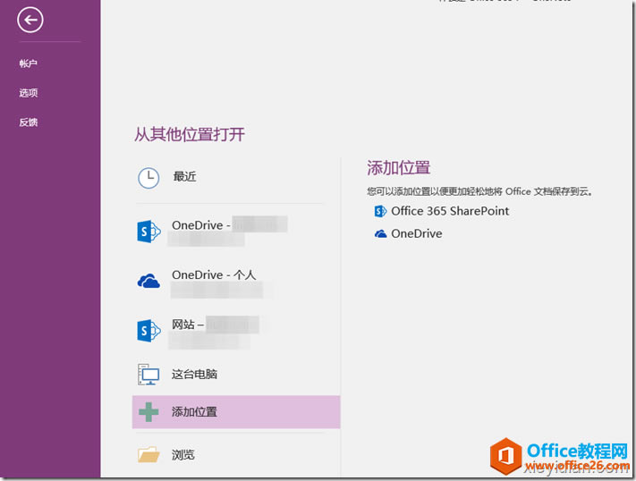Select OneDrive - 个人 location
Viewport: 636px width, 481px height.
(214, 275)
